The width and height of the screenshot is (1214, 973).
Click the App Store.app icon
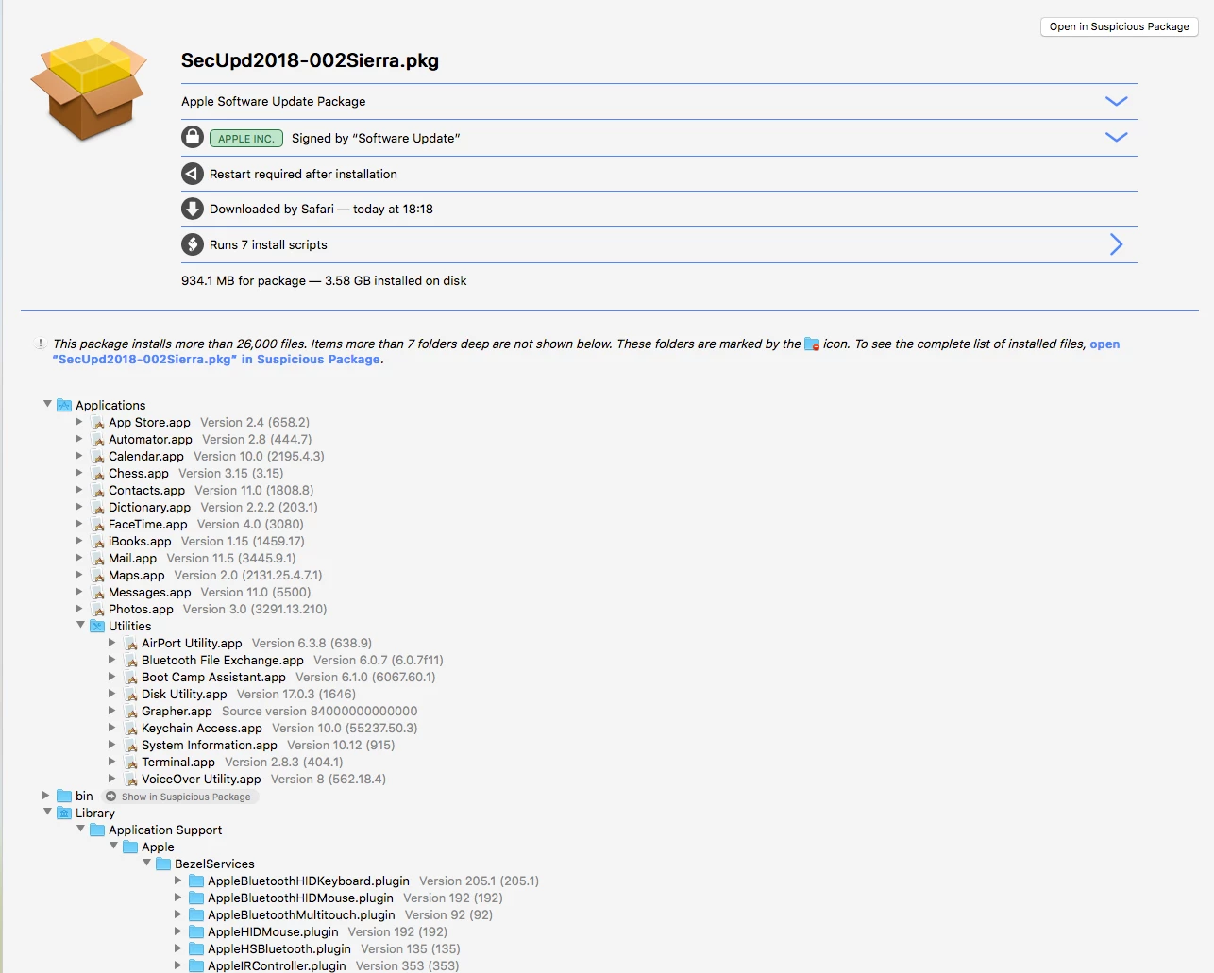click(97, 423)
